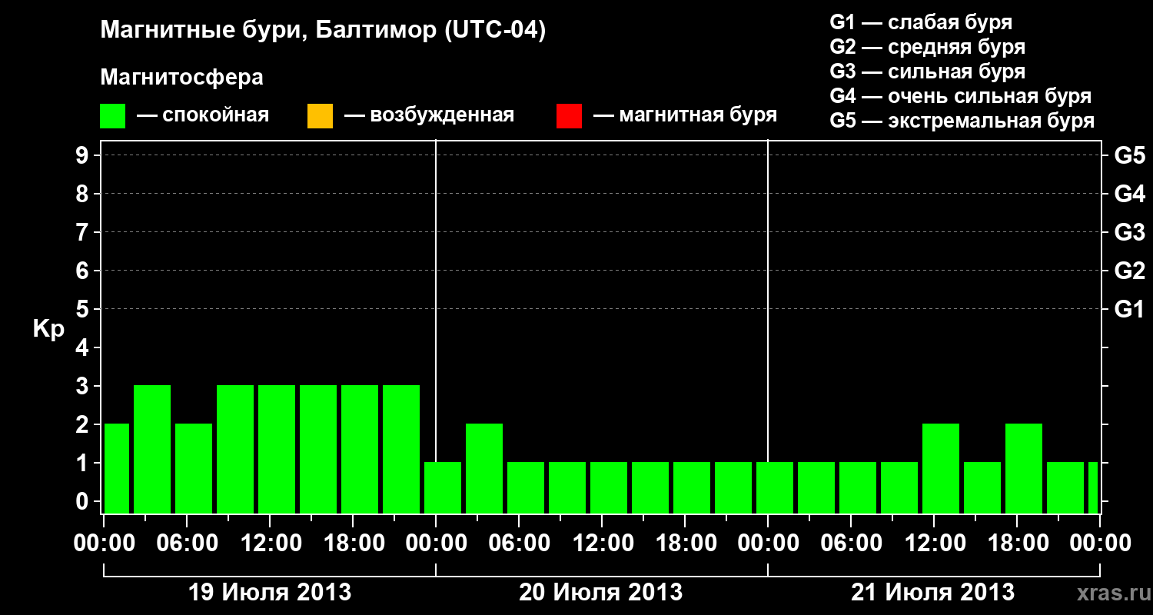
Task: Click the '21 Июля 2013' date label
Action: (x=933, y=593)
